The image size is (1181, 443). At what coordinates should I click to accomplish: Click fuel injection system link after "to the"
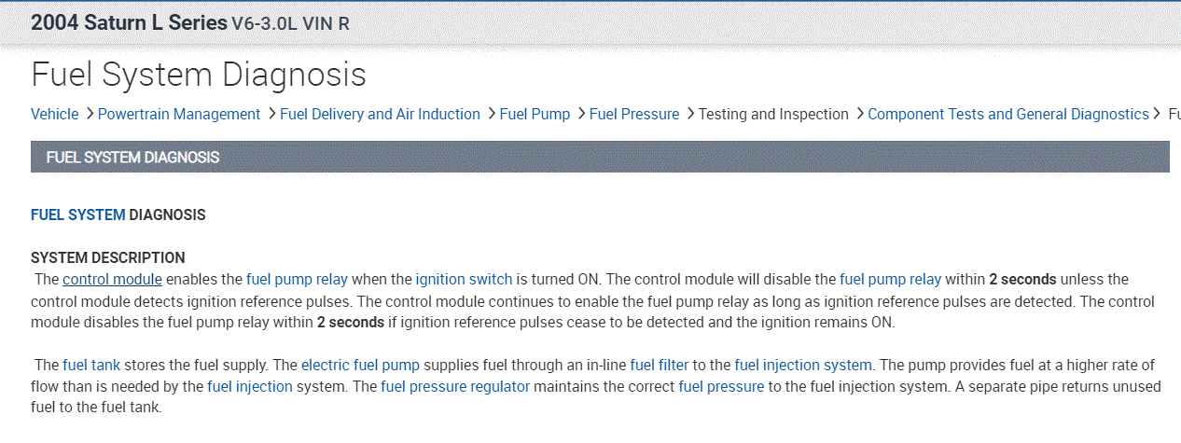tap(803, 365)
